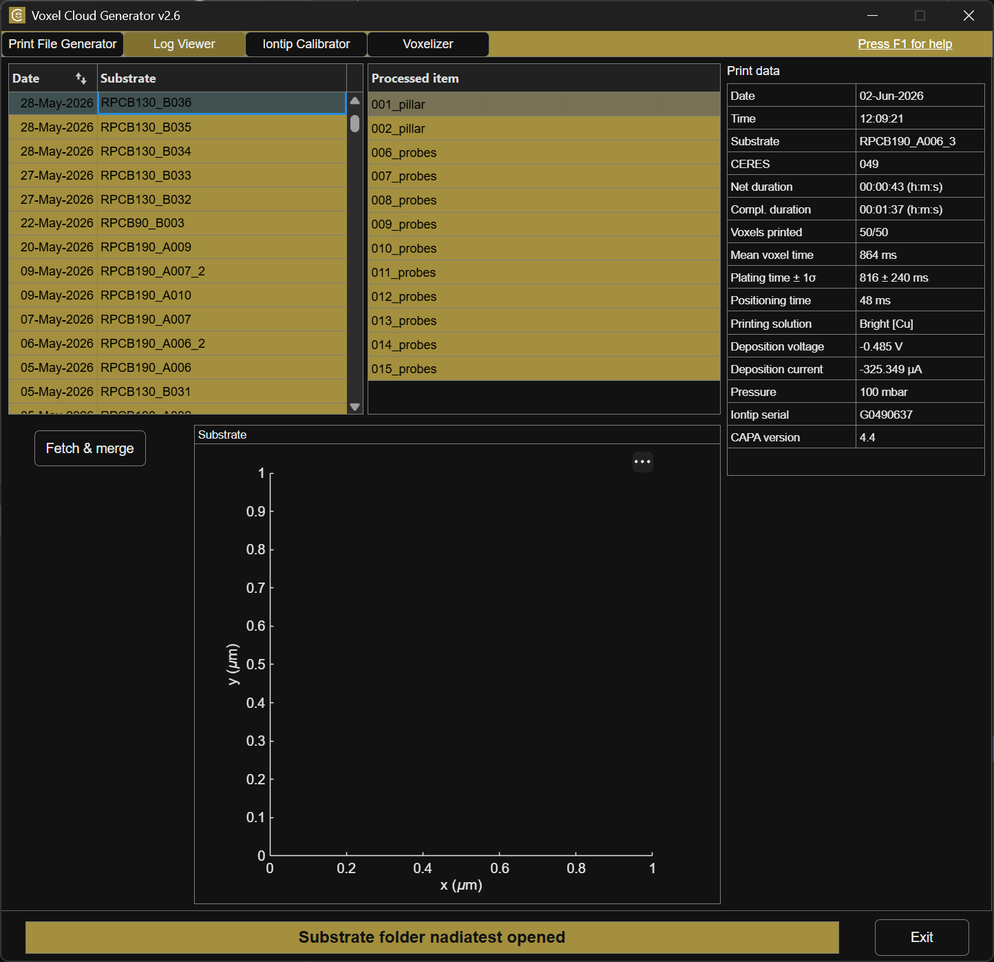Switch to the Print File Generator tab
994x962 pixels.
pyautogui.click(x=63, y=44)
